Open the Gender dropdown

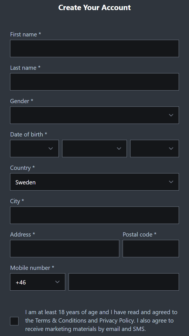[x=90, y=115]
